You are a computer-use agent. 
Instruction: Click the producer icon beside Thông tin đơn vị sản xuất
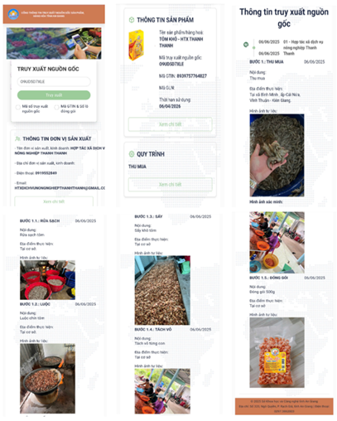[x=17, y=138]
